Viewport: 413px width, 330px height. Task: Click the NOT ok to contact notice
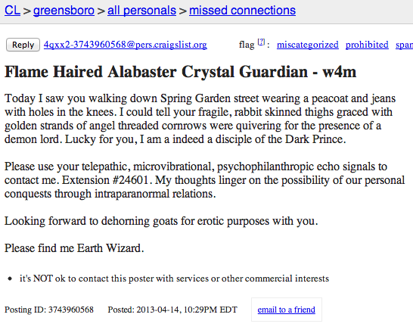[x=175, y=279]
